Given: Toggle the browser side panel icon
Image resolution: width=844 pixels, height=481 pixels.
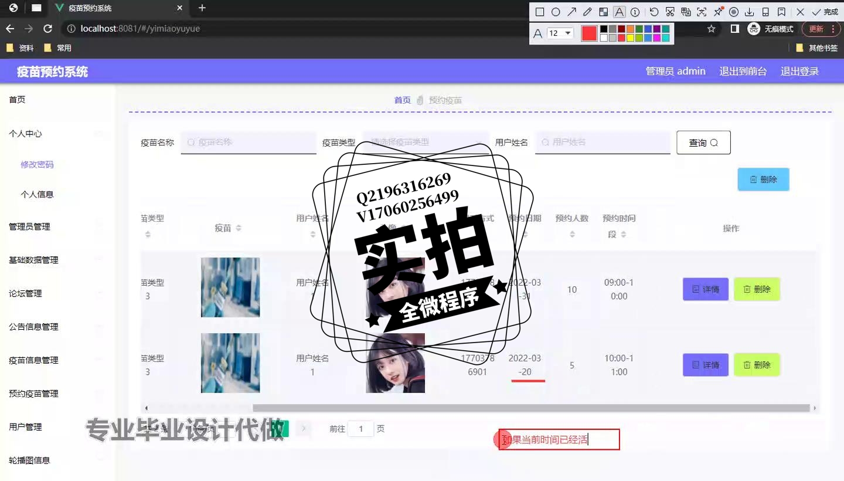Looking at the screenshot, I should point(734,29).
